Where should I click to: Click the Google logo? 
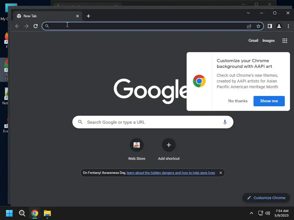[150, 91]
